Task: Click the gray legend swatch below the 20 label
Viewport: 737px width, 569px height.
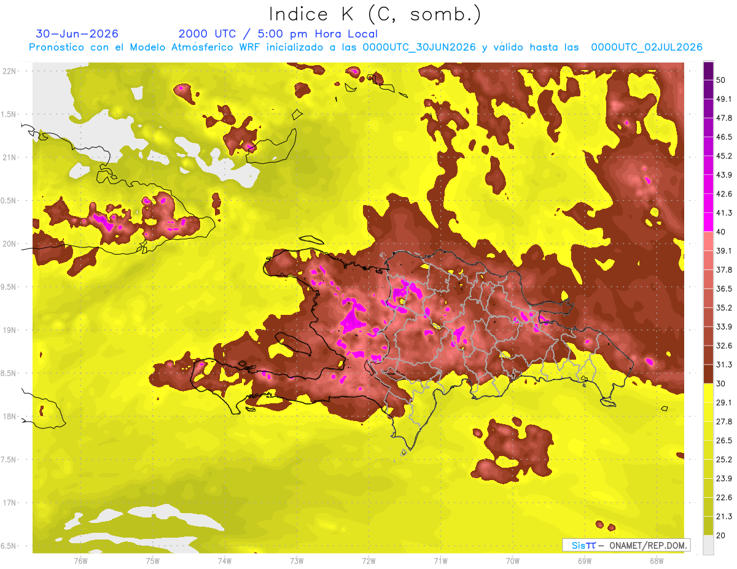Action: click(708, 544)
